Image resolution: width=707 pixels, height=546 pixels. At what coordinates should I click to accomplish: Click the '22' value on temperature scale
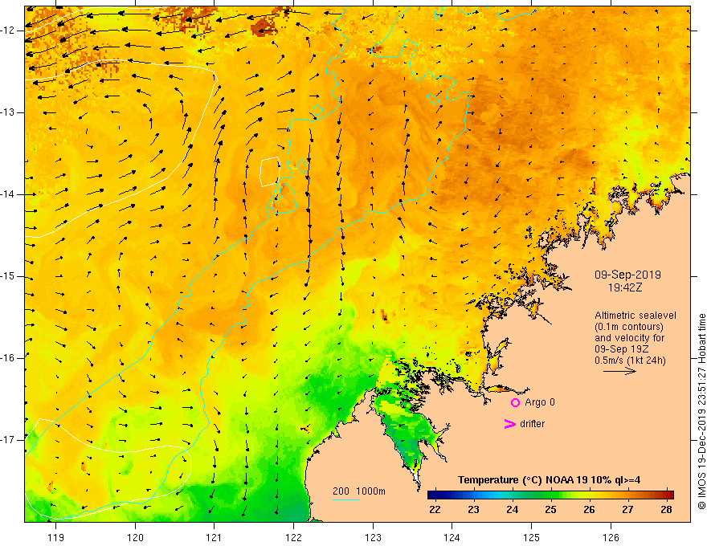tap(435, 510)
